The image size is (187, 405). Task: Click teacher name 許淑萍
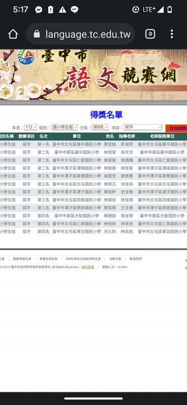click(x=127, y=144)
